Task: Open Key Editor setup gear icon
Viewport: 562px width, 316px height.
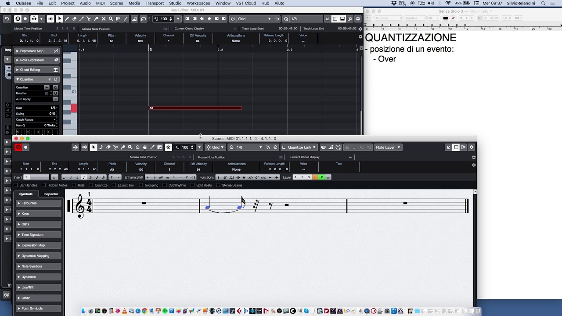Action: [x=358, y=19]
